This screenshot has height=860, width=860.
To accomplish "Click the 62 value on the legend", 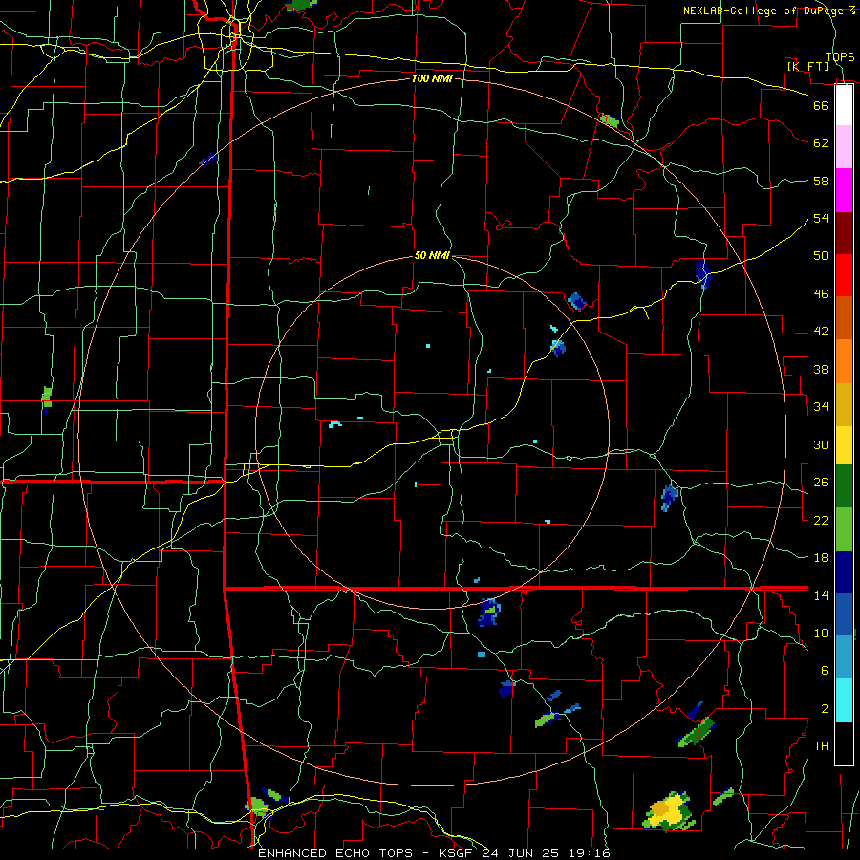I will 821,143.
